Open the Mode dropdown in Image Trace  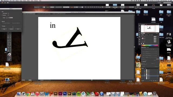click(x=151, y=56)
